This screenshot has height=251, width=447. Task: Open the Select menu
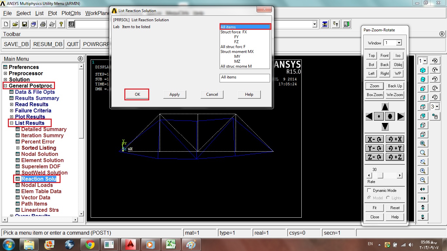pyautogui.click(x=24, y=13)
